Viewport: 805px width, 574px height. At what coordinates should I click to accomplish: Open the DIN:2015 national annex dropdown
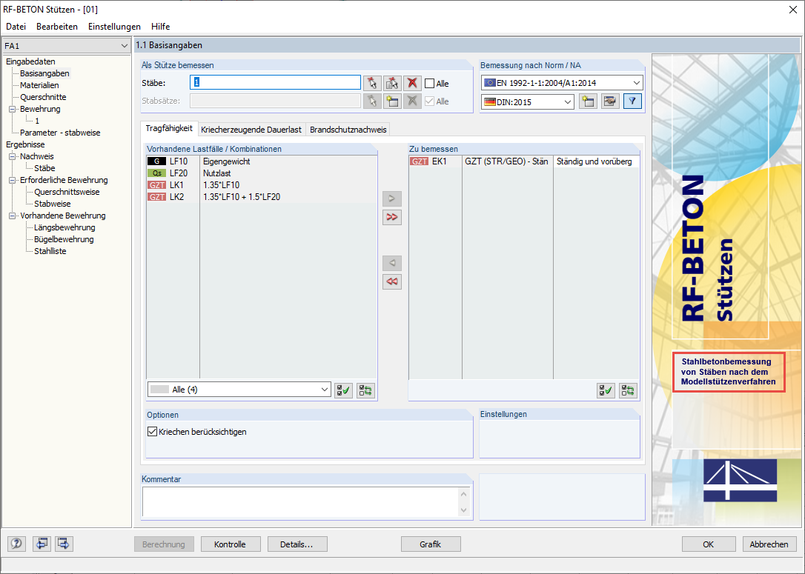567,101
